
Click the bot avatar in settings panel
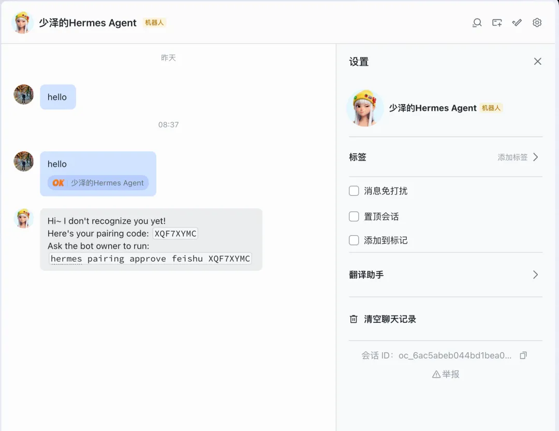365,108
